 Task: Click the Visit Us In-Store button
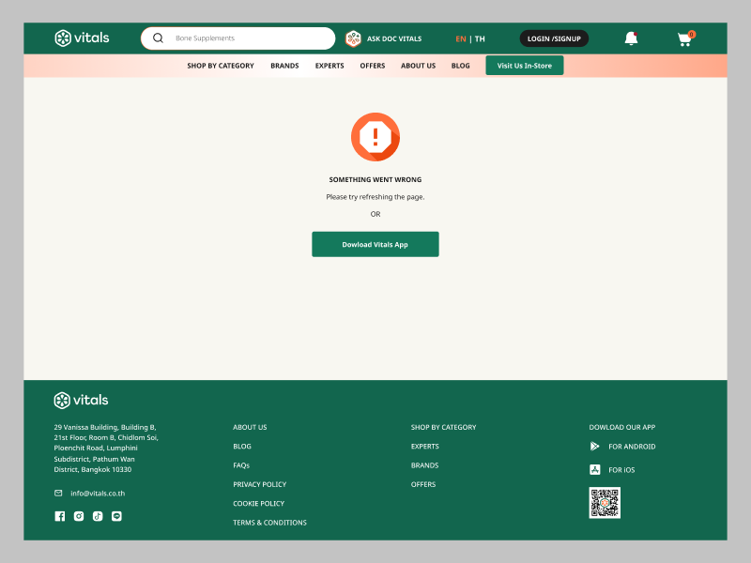click(525, 66)
